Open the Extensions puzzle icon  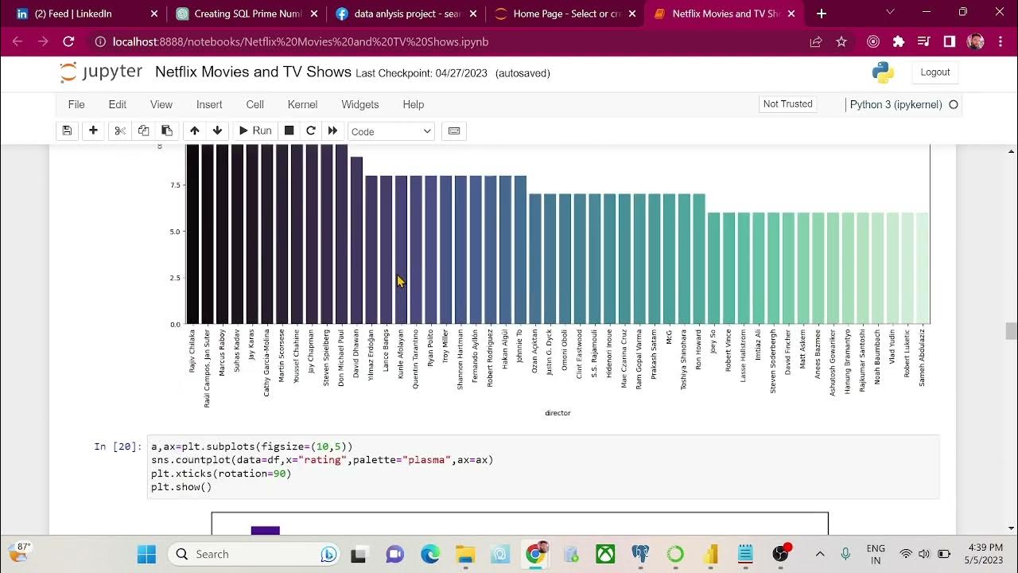click(899, 41)
